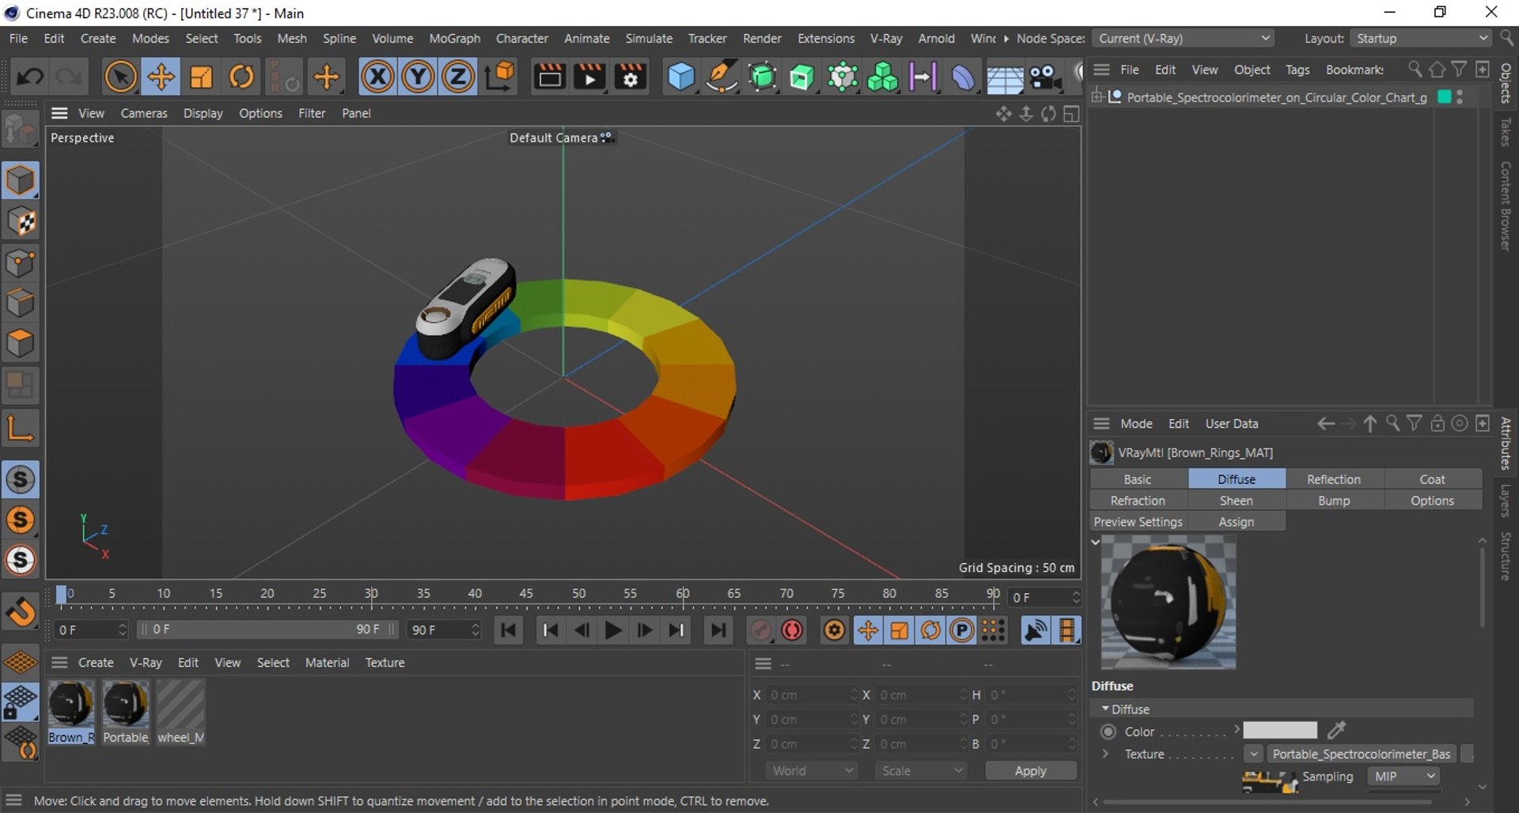Open the Assign material tab button
1519x813 pixels.
point(1236,522)
